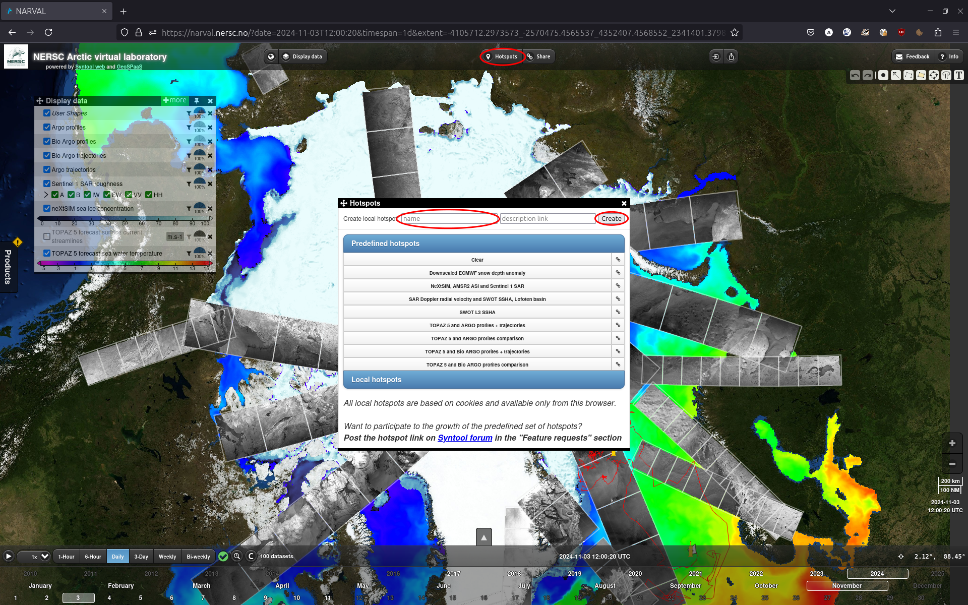968x605 pixels.
Task: Uncheck Sentinel 1 SAR roughness layer
Action: pos(47,184)
